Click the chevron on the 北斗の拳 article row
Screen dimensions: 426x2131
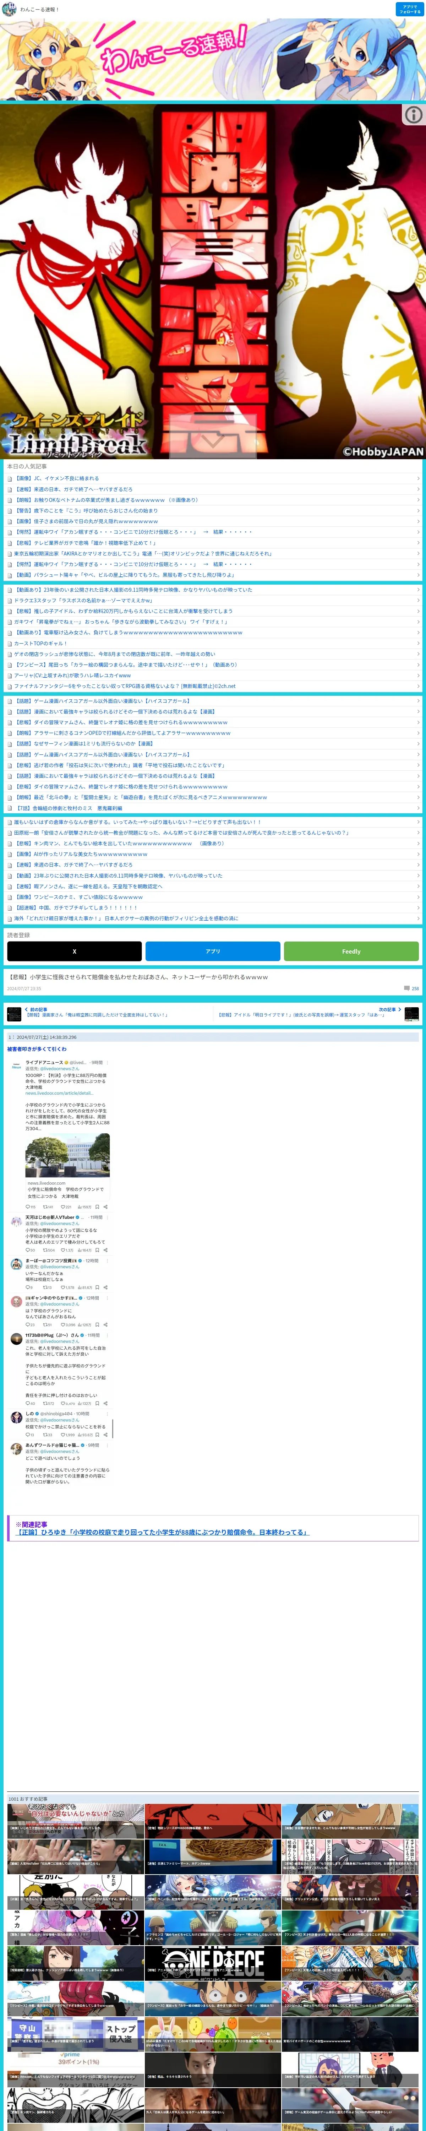tap(418, 797)
